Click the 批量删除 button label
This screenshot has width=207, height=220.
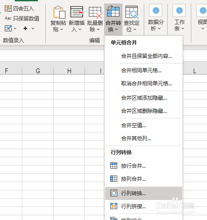click(95, 26)
